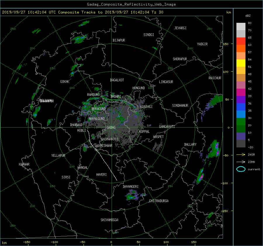This screenshot has width=263, height=246.
Task: Select the red 65 dBZ color swatch
Action: 241,41
